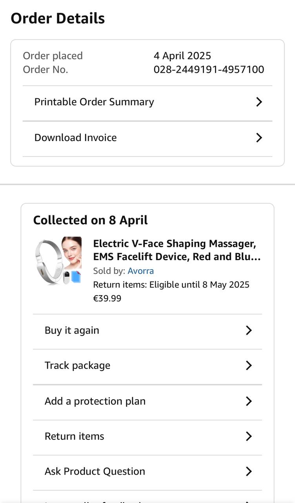Click the chevron on Buy it again row
295x503 pixels.
point(249,330)
